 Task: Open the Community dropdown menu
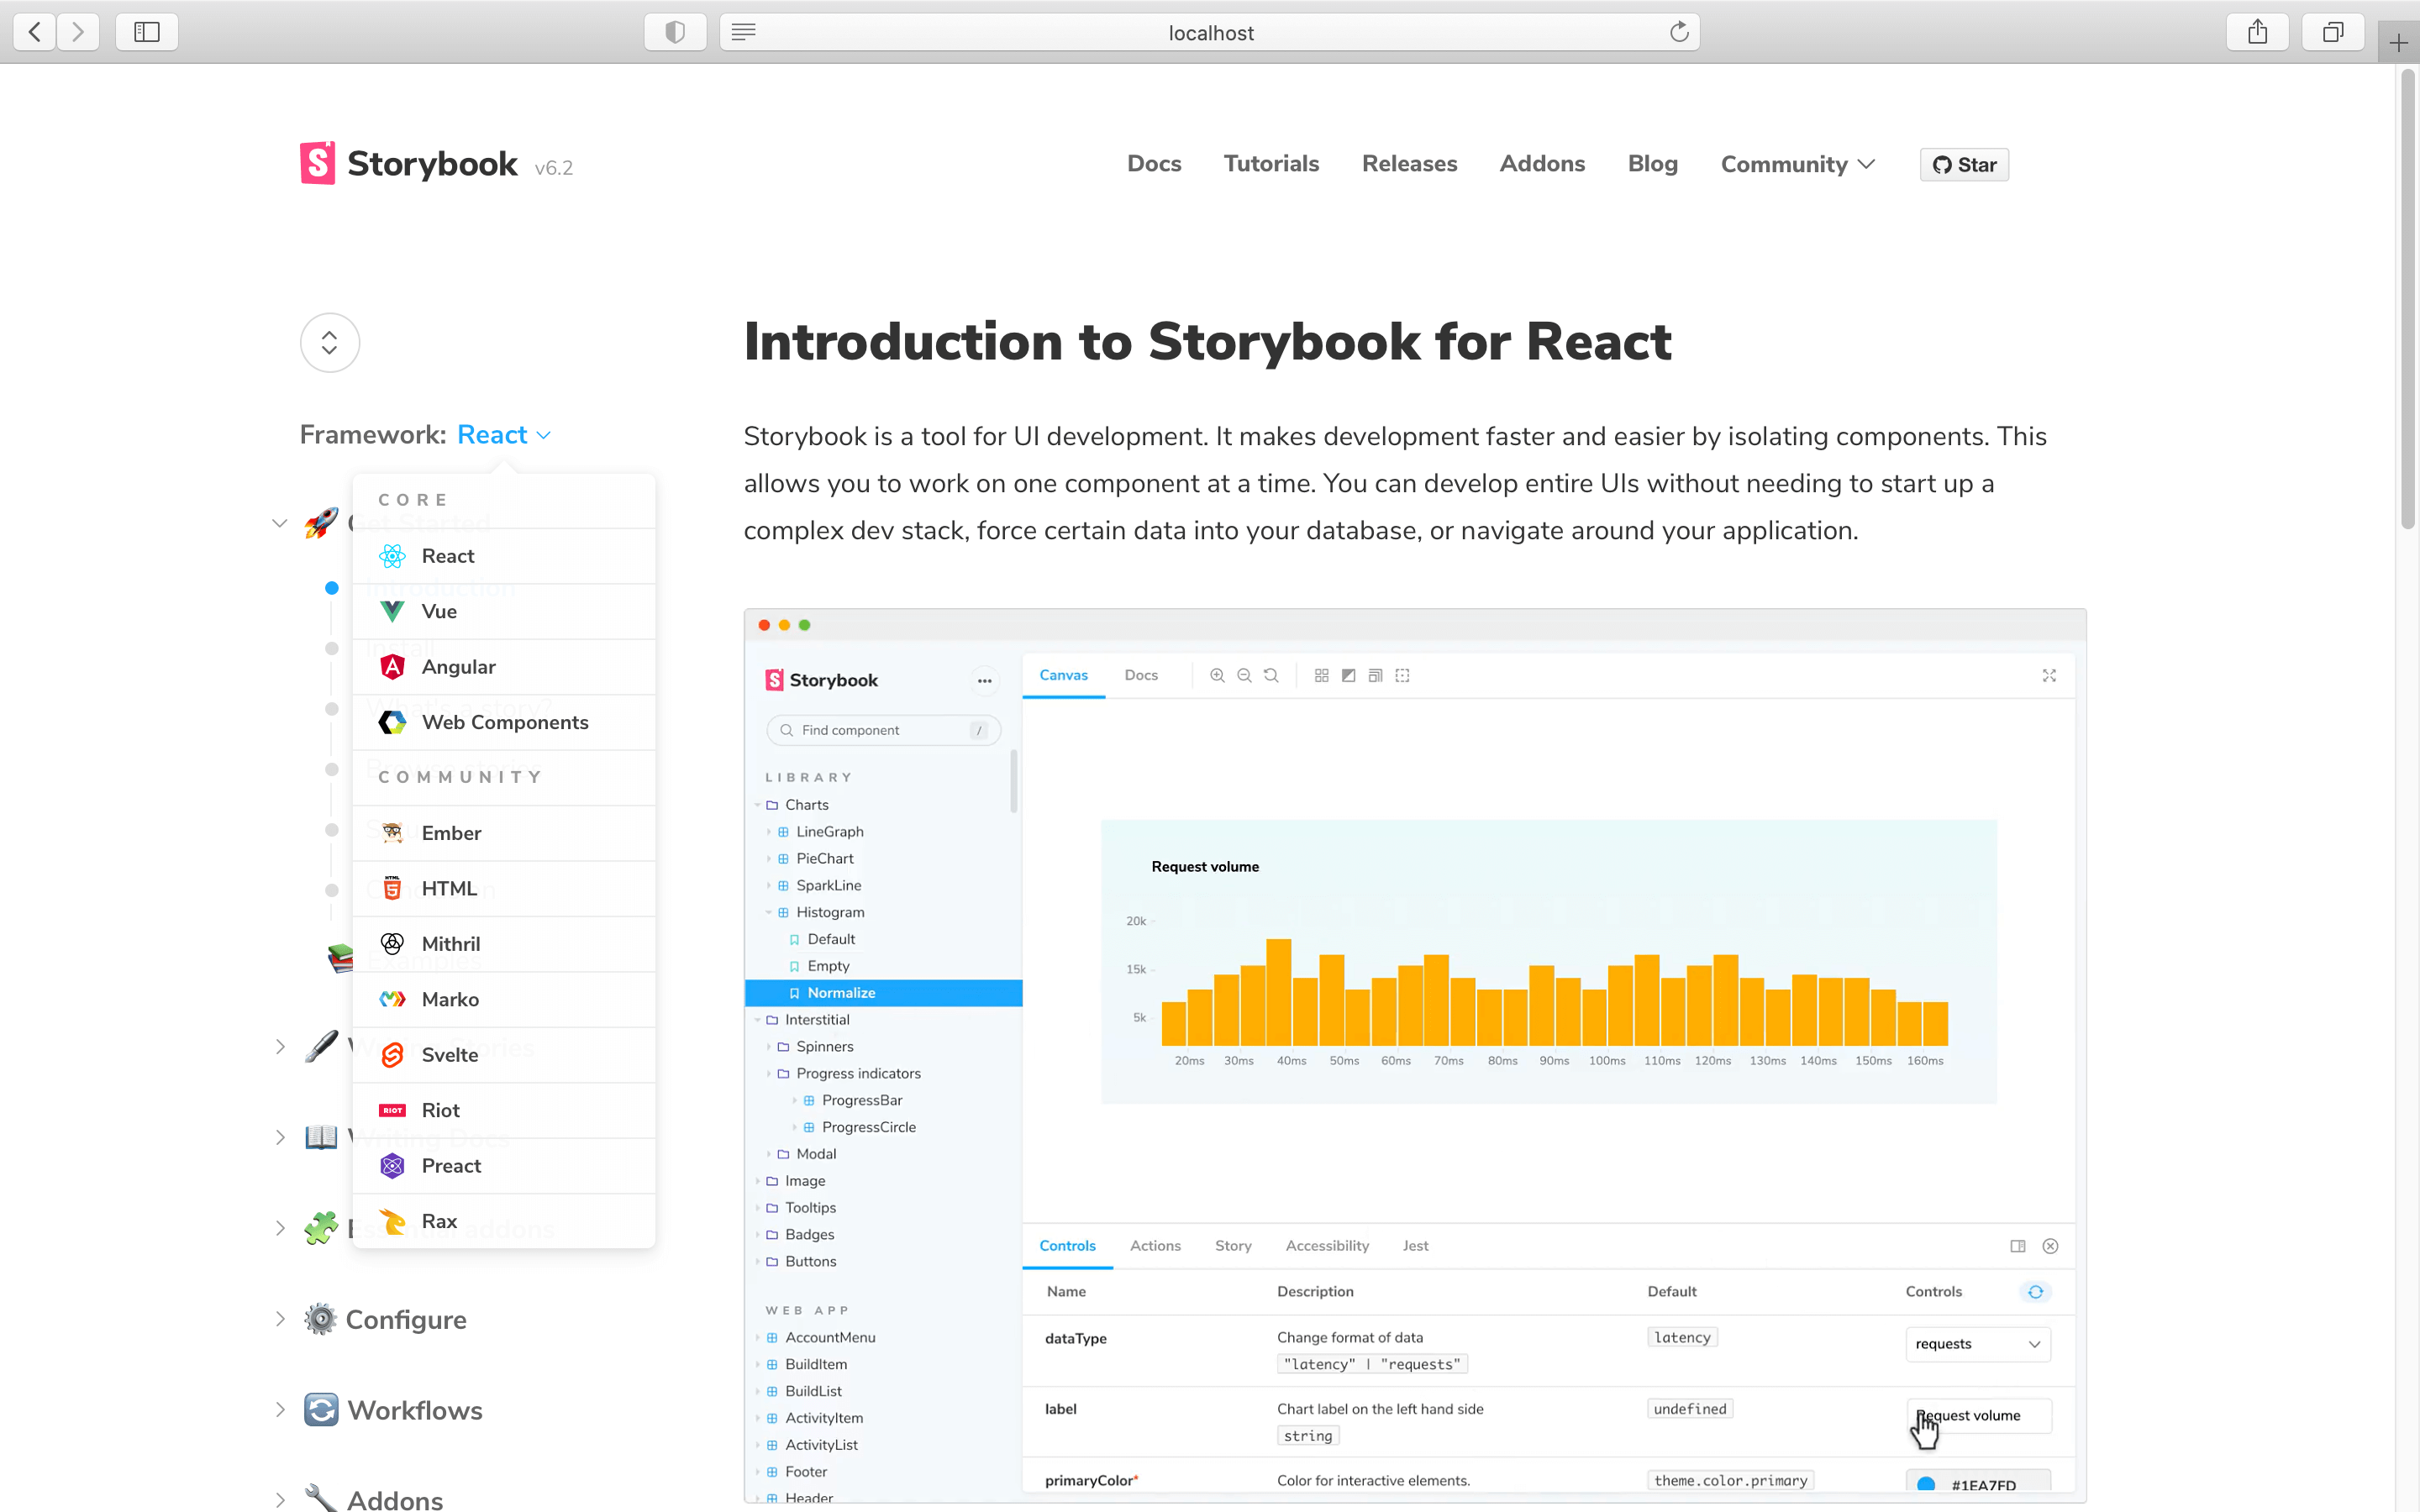(1797, 164)
